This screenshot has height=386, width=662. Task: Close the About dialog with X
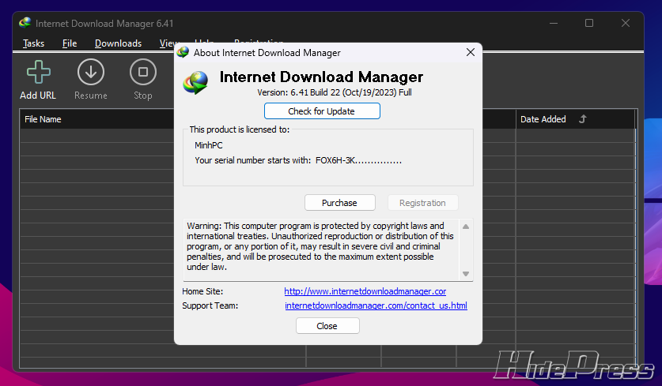click(470, 52)
